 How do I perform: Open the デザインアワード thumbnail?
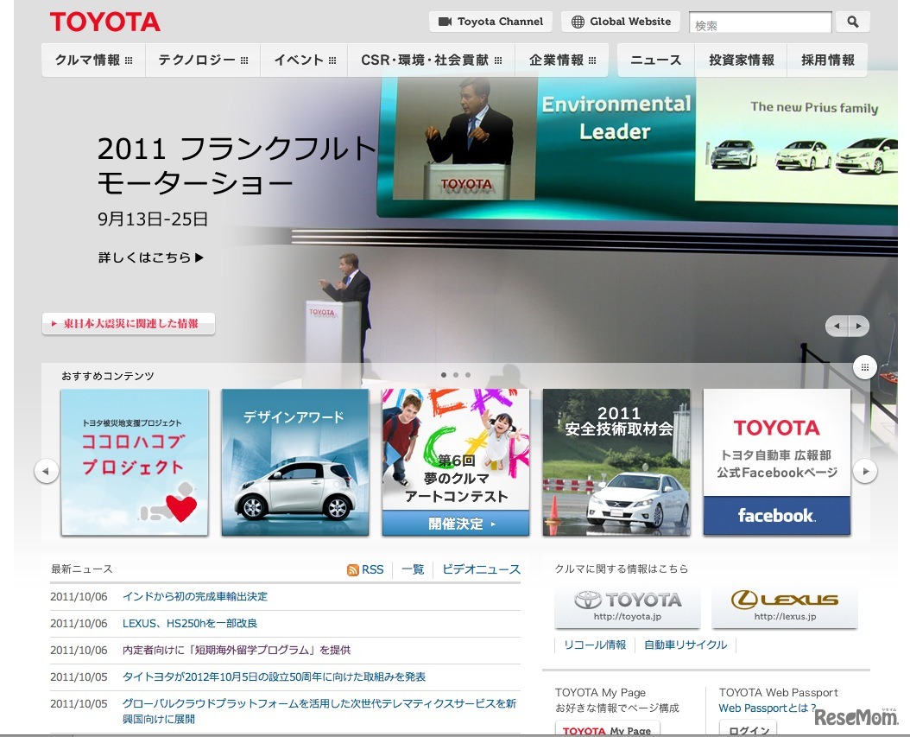click(x=294, y=462)
